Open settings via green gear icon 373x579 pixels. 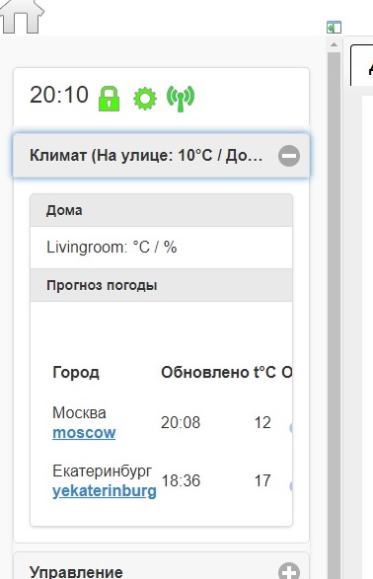145,99
